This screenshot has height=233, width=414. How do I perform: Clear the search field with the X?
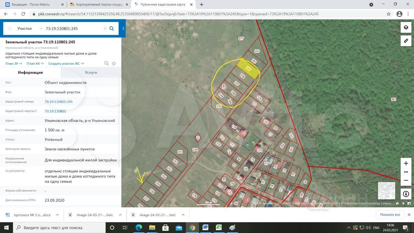pyautogui.click(x=105, y=28)
